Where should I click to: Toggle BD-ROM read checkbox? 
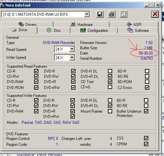coord(147,81)
